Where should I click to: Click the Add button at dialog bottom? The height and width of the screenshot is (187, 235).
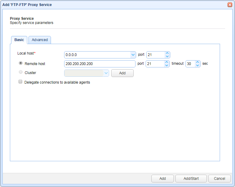162,179
